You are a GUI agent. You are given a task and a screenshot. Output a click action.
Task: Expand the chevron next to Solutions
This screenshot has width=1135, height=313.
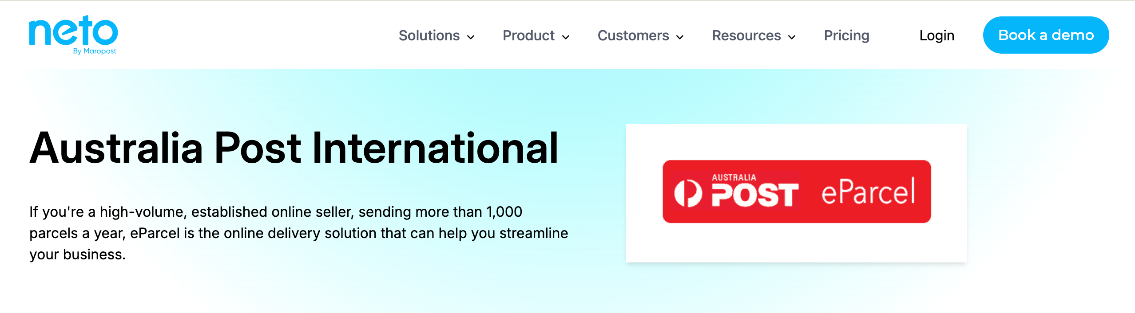pos(471,37)
